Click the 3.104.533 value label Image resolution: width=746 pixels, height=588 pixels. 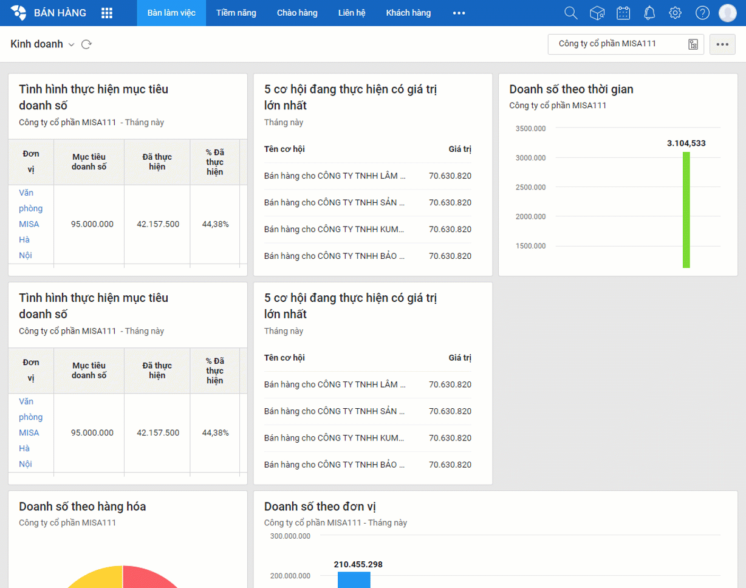[x=686, y=143]
